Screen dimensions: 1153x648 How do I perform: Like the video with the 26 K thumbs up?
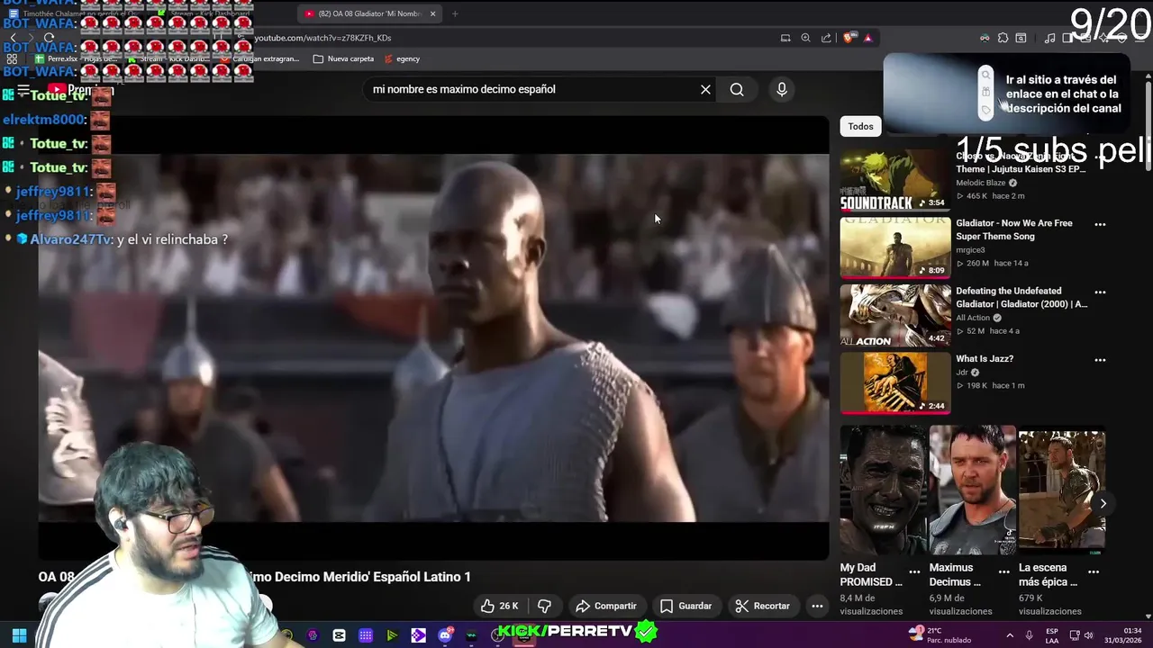click(499, 606)
